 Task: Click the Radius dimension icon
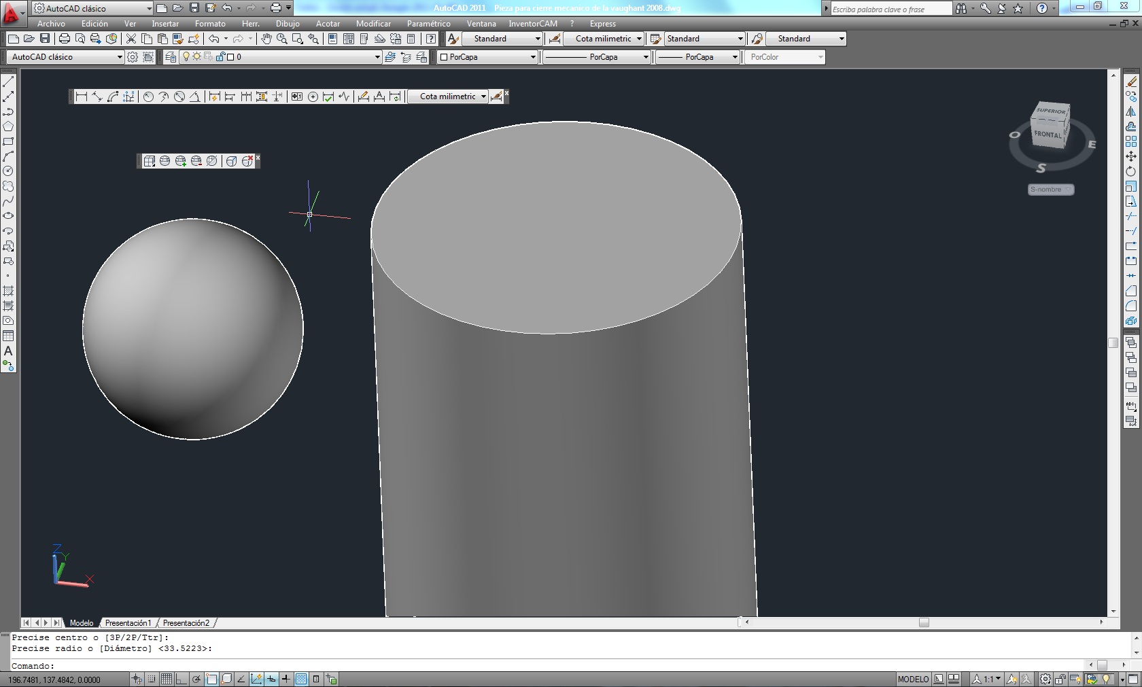[148, 96]
